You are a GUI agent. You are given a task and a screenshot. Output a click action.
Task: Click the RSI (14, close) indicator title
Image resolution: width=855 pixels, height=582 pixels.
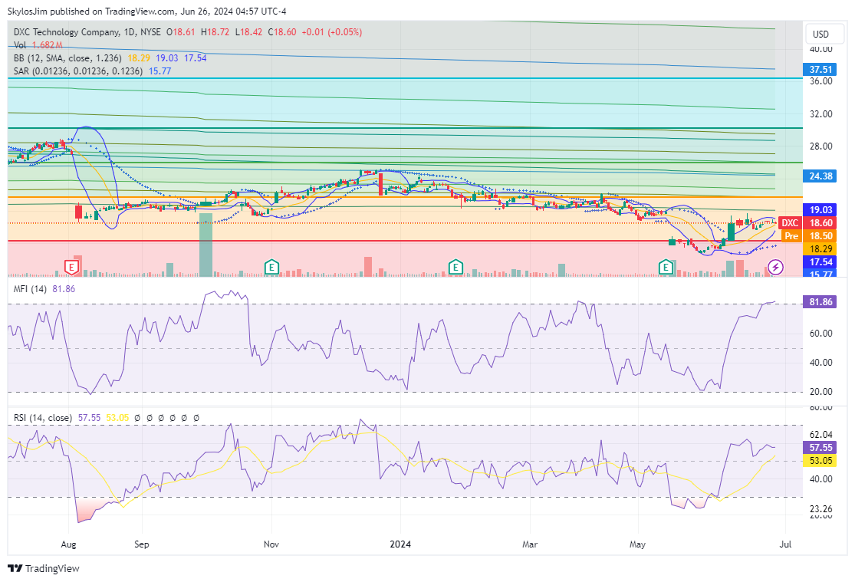coord(43,418)
